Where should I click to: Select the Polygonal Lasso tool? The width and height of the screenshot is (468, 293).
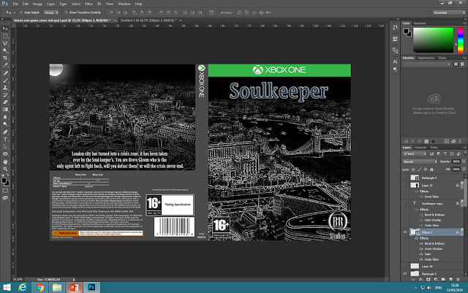[x=5, y=43]
